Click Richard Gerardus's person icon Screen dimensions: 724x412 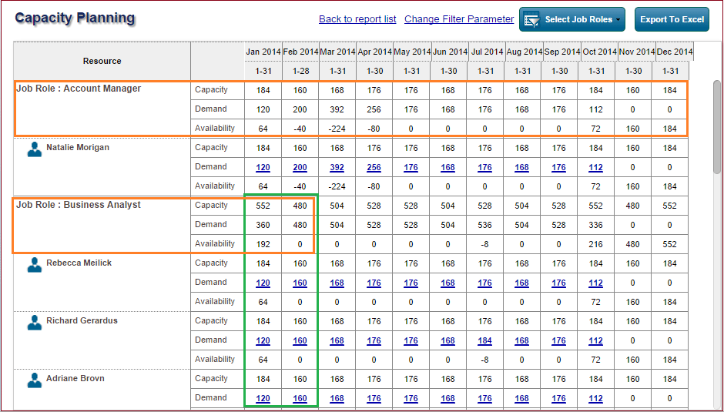[x=34, y=323]
